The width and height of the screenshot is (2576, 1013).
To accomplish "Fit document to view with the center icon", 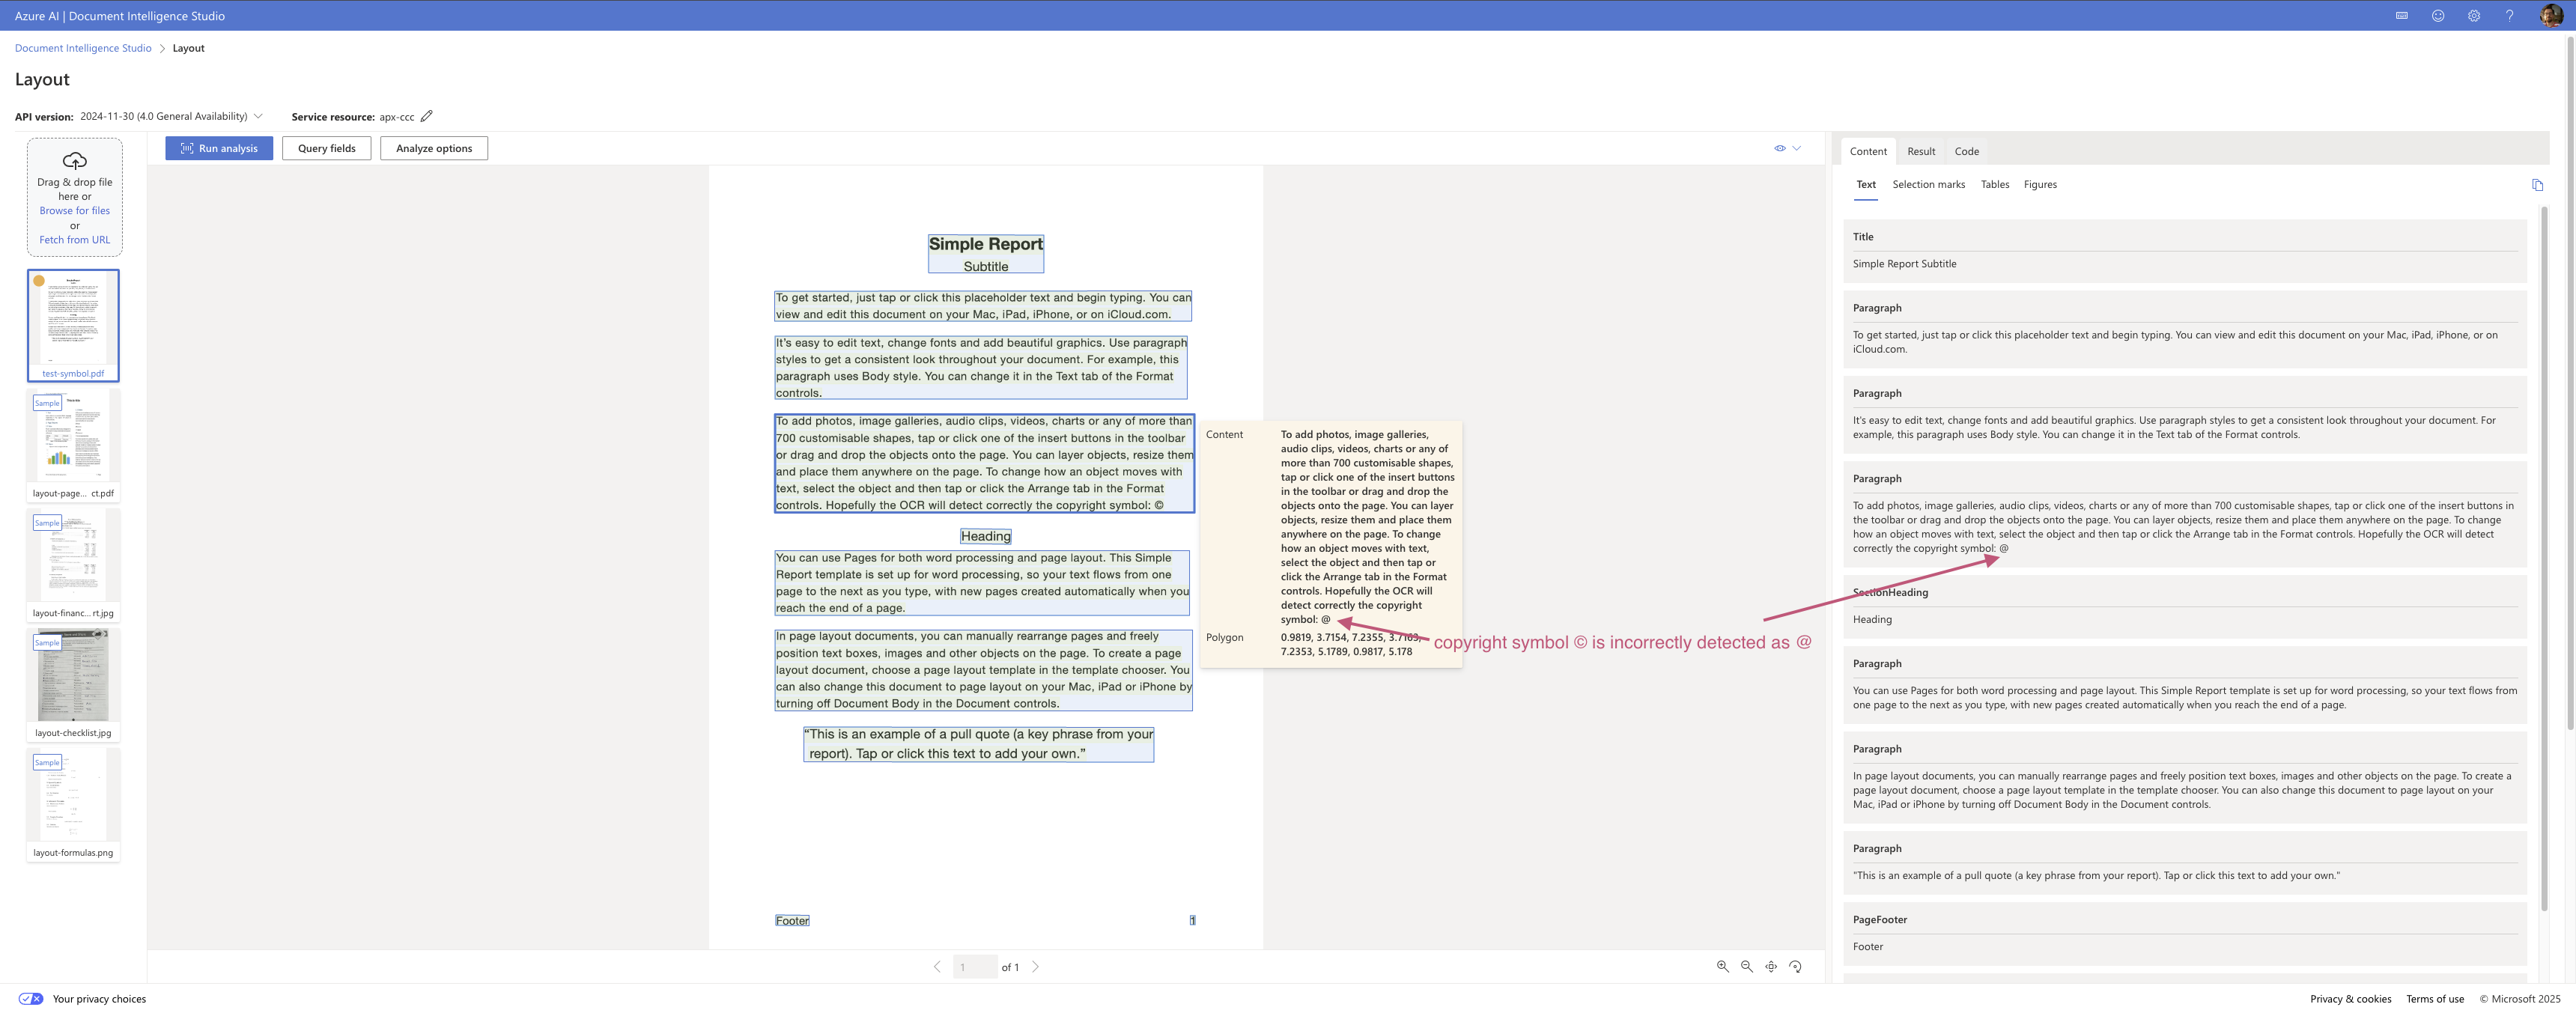I will (1771, 966).
